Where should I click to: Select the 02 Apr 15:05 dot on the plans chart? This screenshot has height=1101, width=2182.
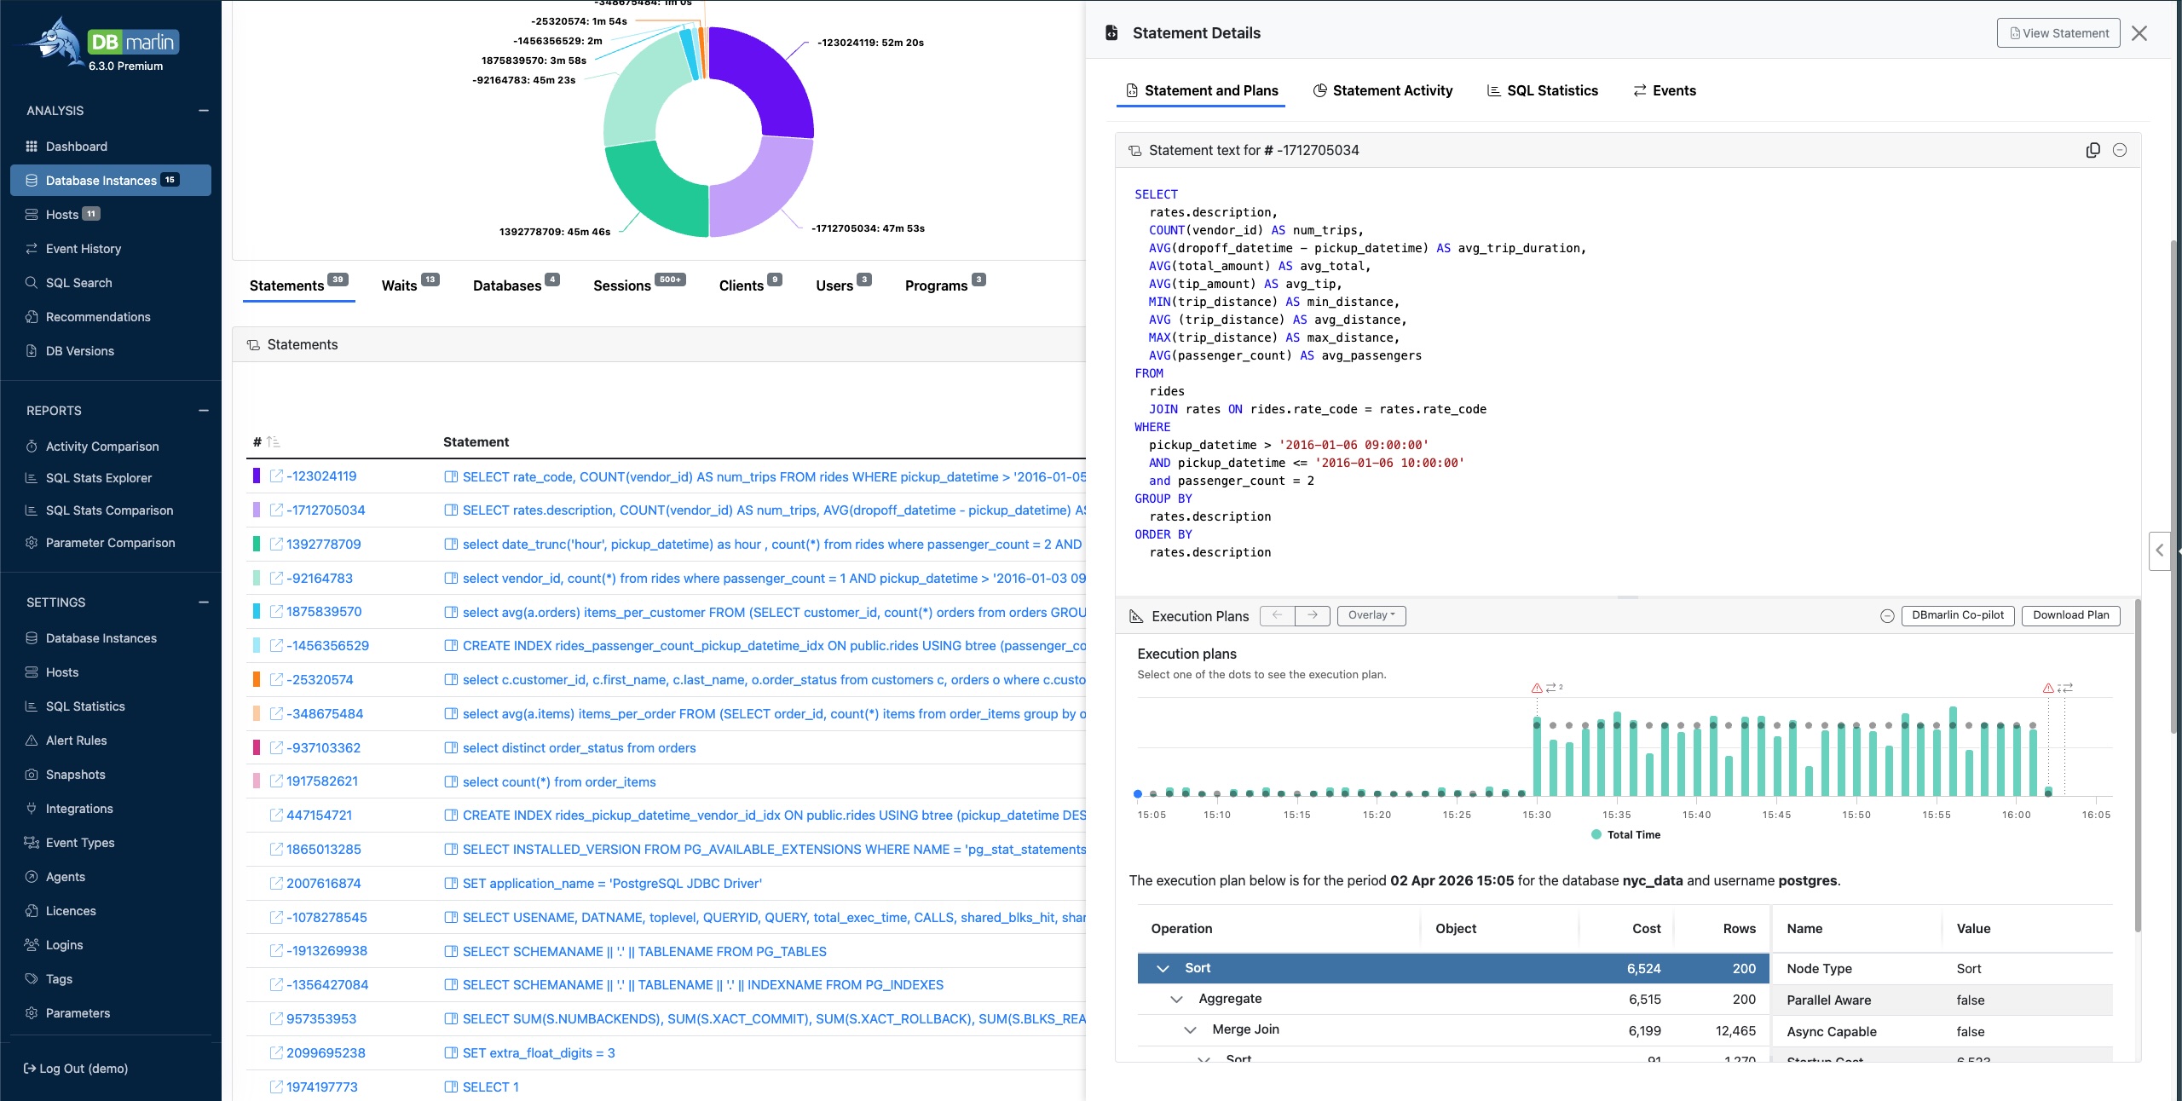[x=1138, y=794]
